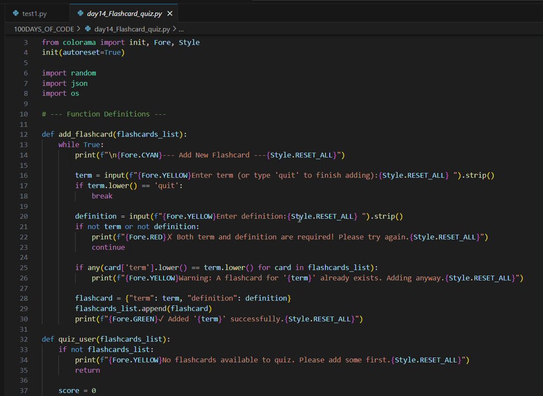
Task: Click 'Added' success message string
Action: click(178, 319)
